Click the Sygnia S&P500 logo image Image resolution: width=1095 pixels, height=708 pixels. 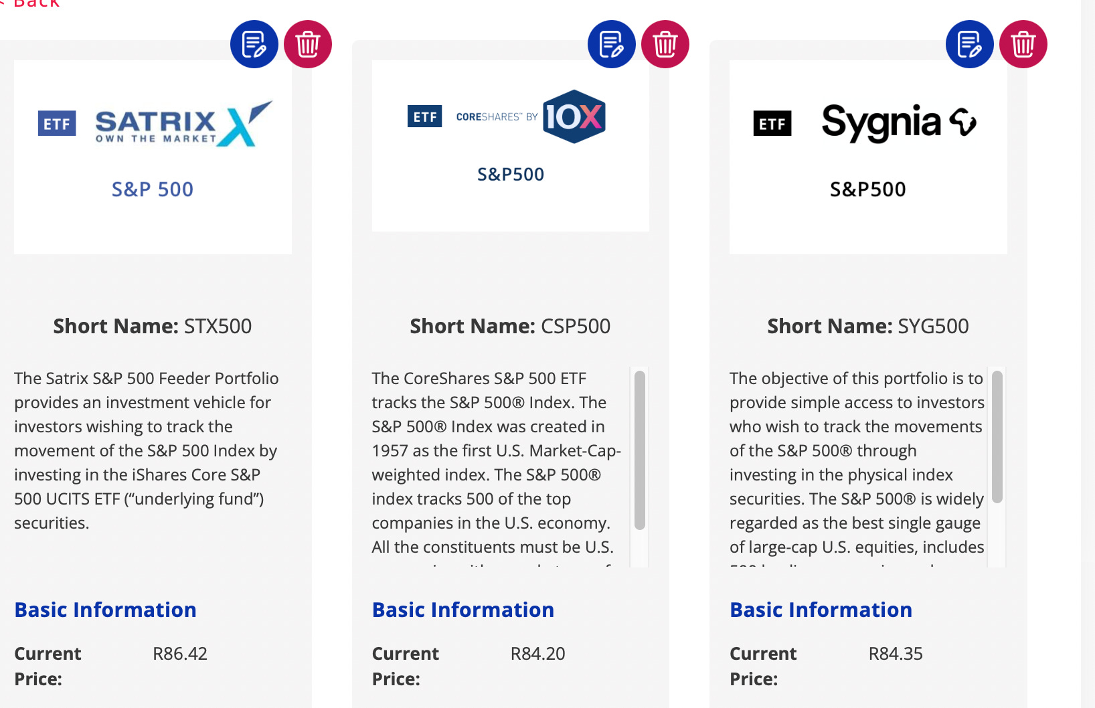pyautogui.click(x=868, y=157)
